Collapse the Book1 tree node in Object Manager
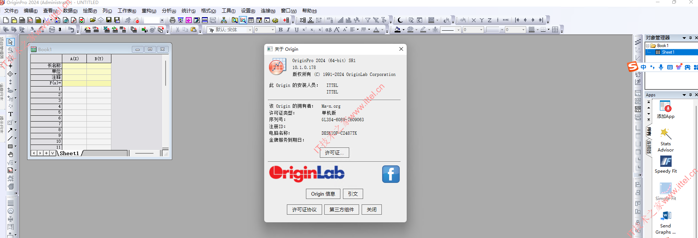 (x=647, y=46)
